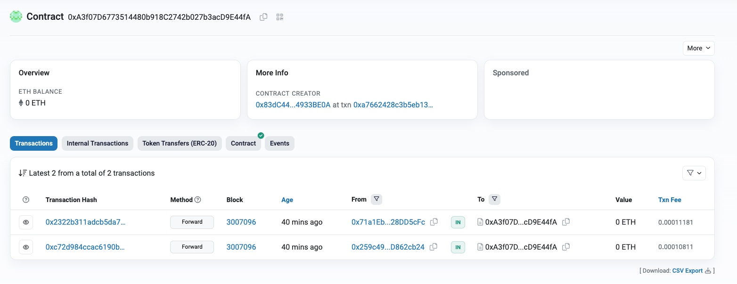Show QR code for contract address

[280, 17]
